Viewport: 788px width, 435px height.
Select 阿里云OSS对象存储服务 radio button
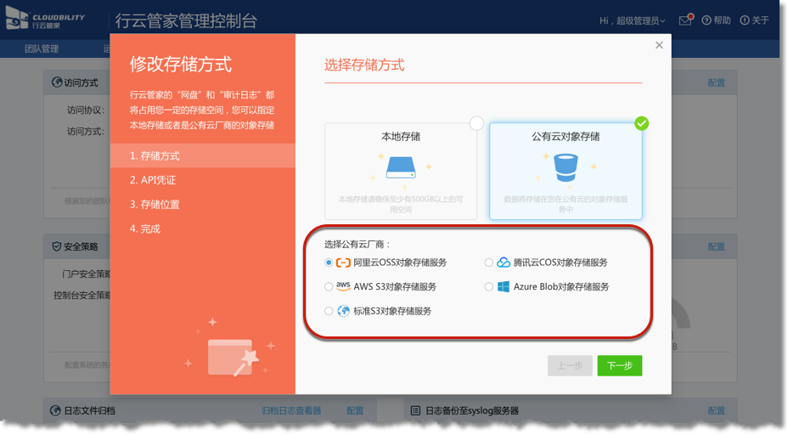[328, 263]
